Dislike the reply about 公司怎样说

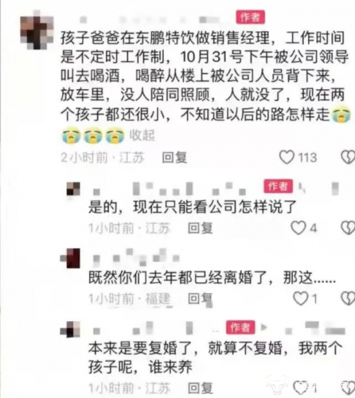click(348, 227)
